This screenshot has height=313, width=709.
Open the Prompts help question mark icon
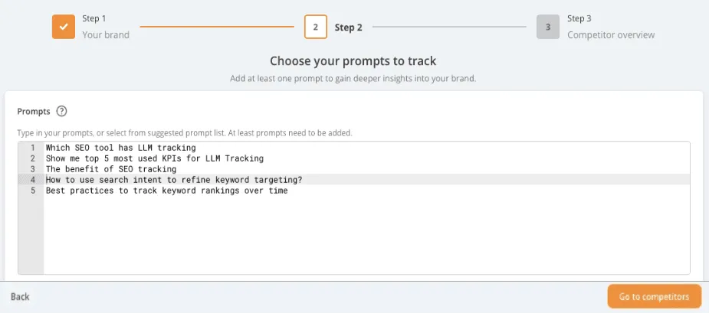coord(62,111)
